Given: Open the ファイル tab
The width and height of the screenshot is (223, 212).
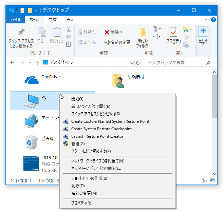Looking at the screenshot, I should click(x=15, y=19).
